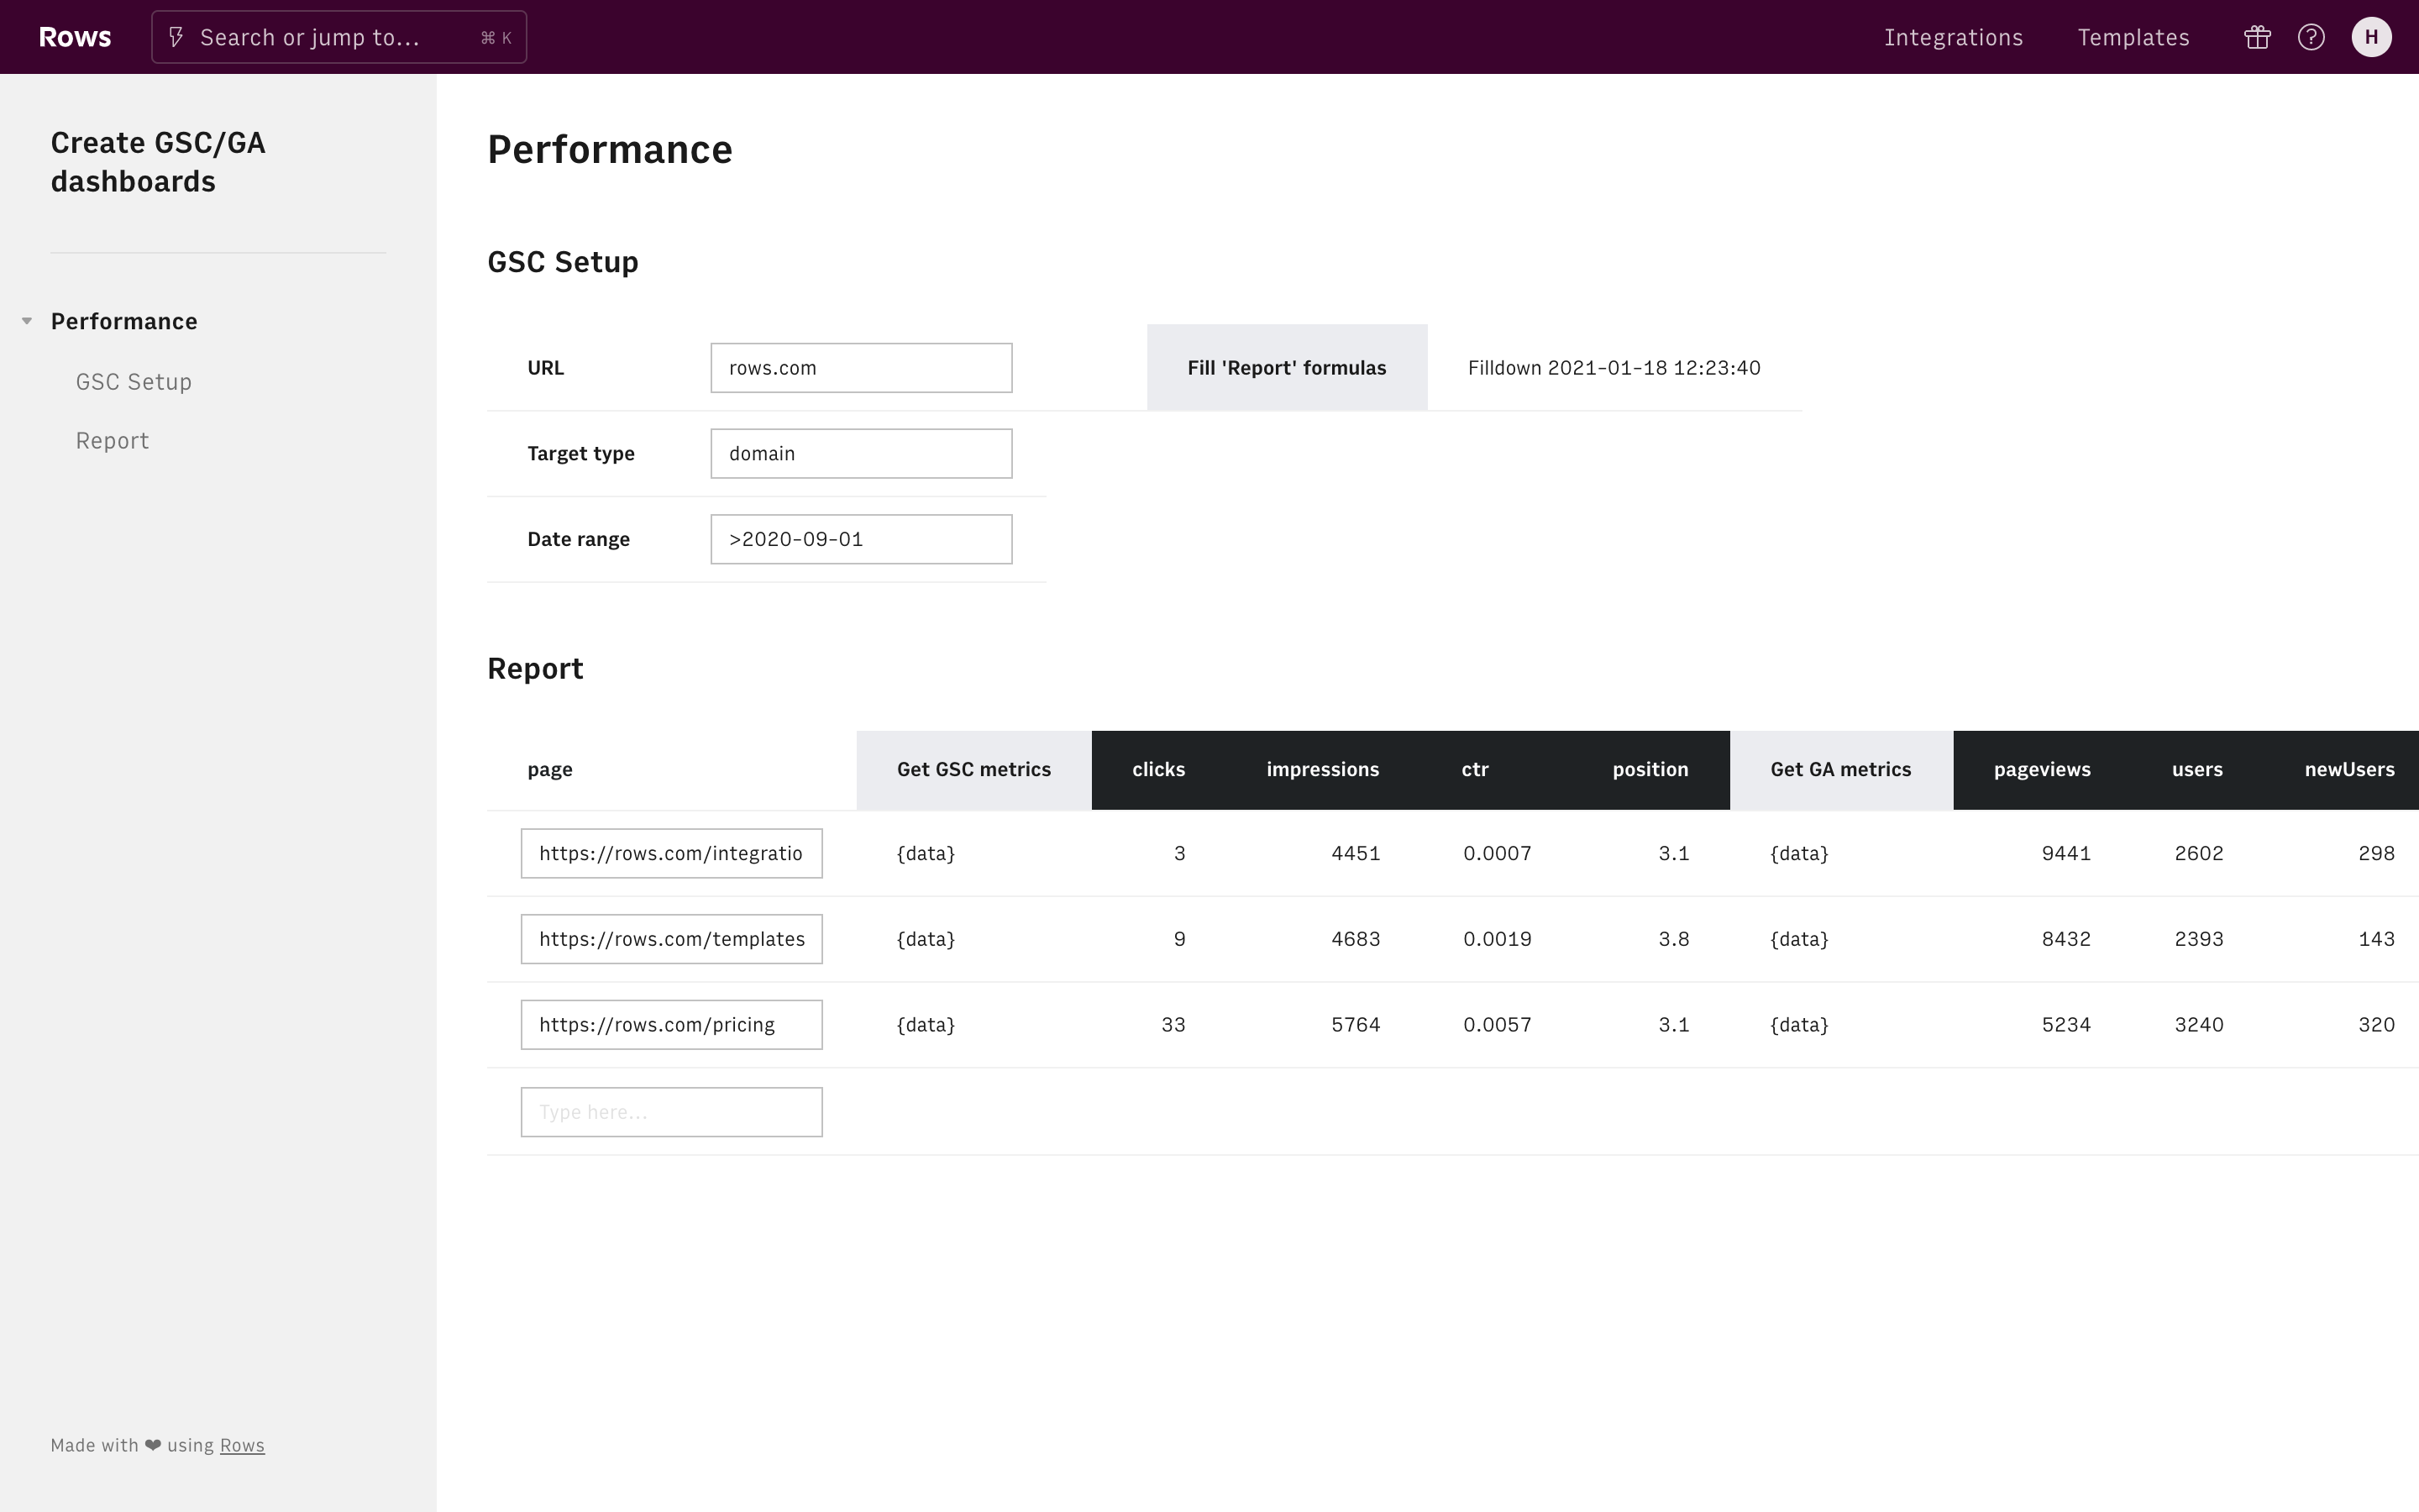Click clicks value 9
2419x1512 pixels.
tap(1179, 939)
